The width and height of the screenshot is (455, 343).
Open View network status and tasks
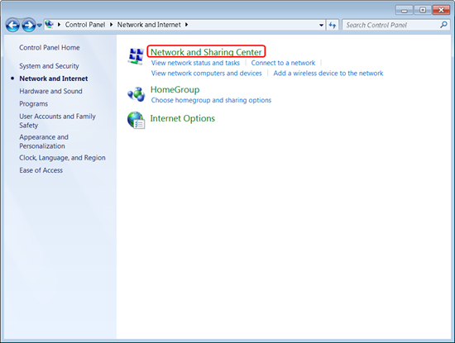195,63
